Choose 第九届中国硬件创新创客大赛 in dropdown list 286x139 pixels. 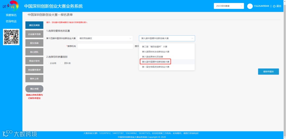[x=167, y=62]
